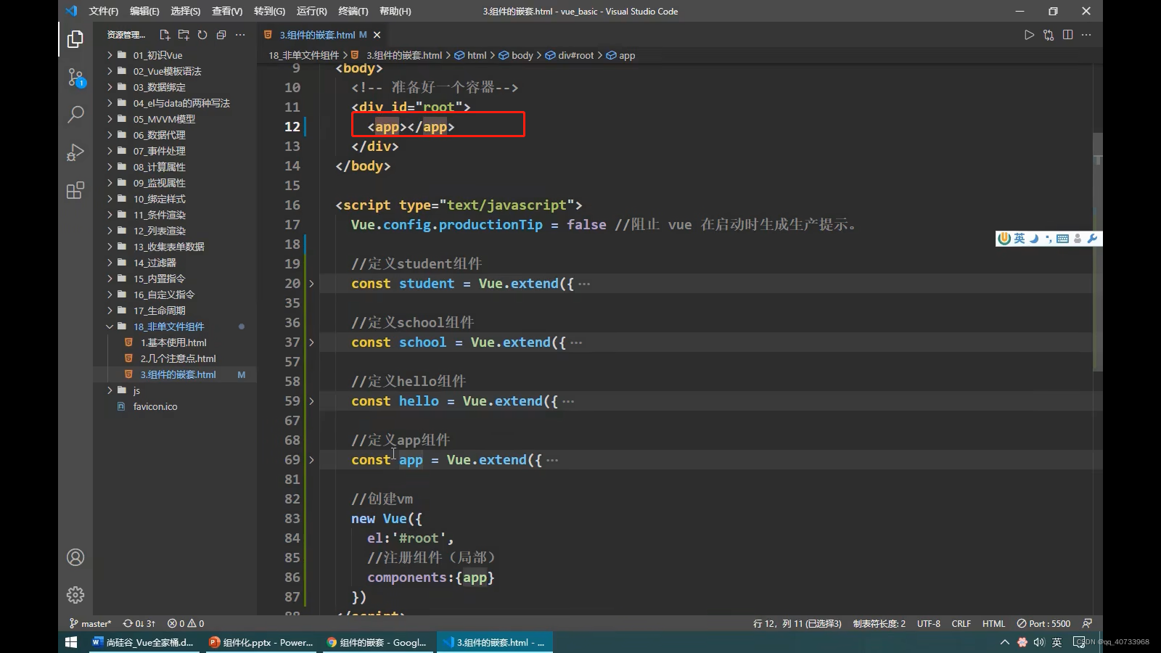Click the feedback icon in status bar
Viewport: 1161px width, 653px height.
[x=1087, y=623]
